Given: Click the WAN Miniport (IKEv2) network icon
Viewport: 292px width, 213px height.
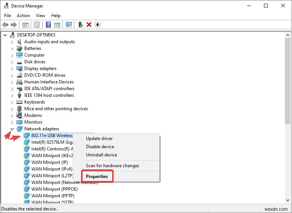Looking at the screenshot, I should [27, 156].
